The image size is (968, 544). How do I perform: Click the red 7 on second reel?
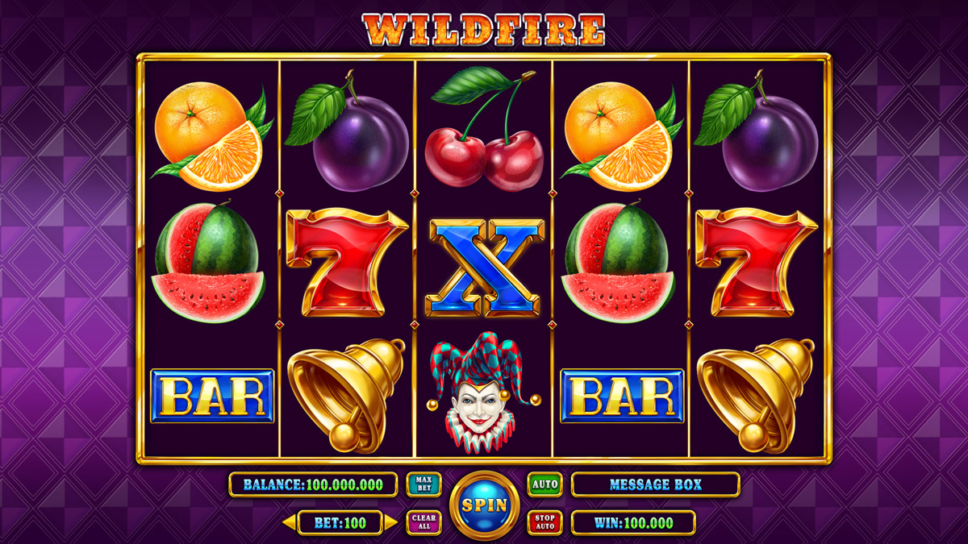(x=347, y=263)
